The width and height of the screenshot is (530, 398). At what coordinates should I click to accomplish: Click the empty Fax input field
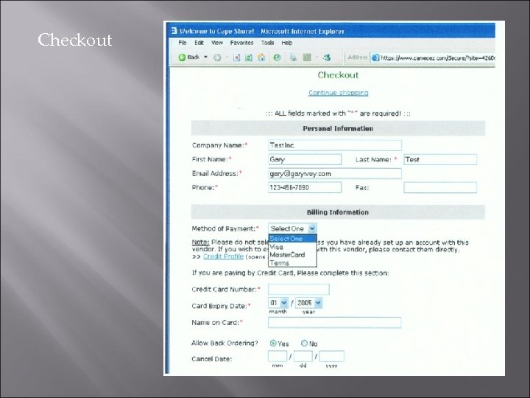click(440, 187)
